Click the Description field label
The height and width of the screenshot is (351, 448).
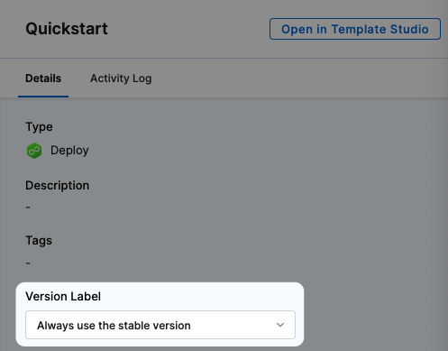pos(57,185)
